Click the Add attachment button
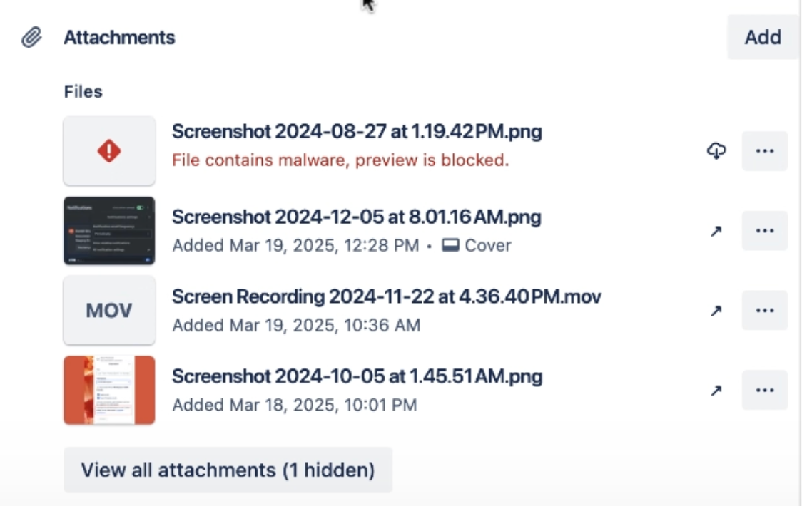Screen dimensions: 802x506 (762, 37)
